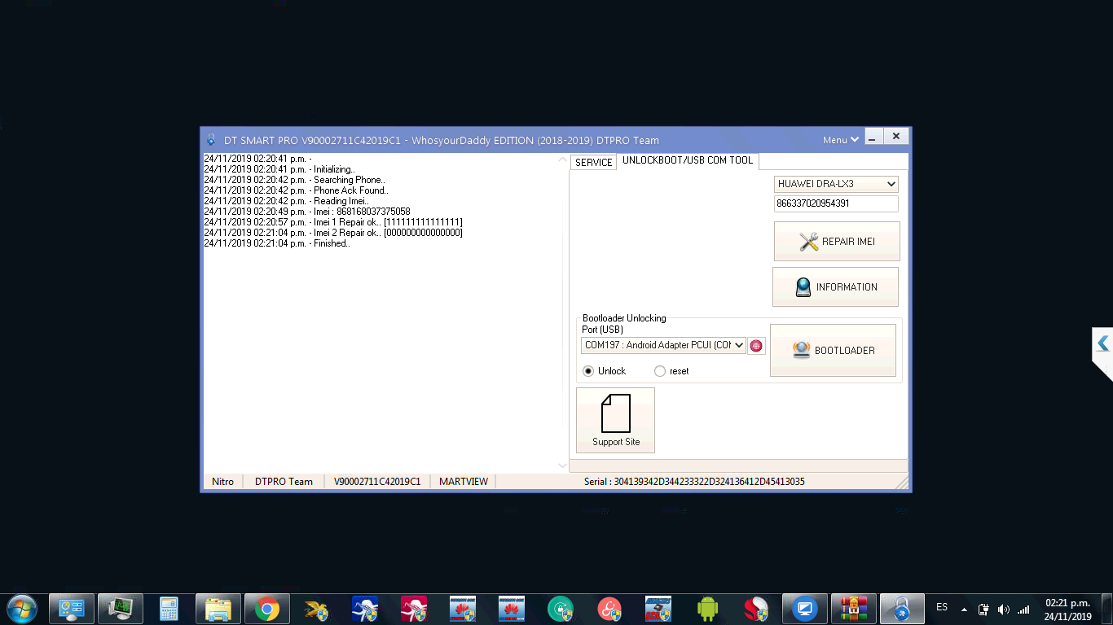
Task: Open the Support Site button
Action: pyautogui.click(x=615, y=420)
